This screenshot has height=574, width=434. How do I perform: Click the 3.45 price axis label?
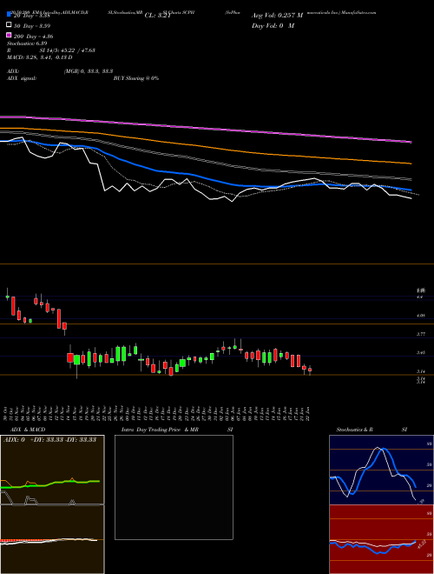(420, 352)
